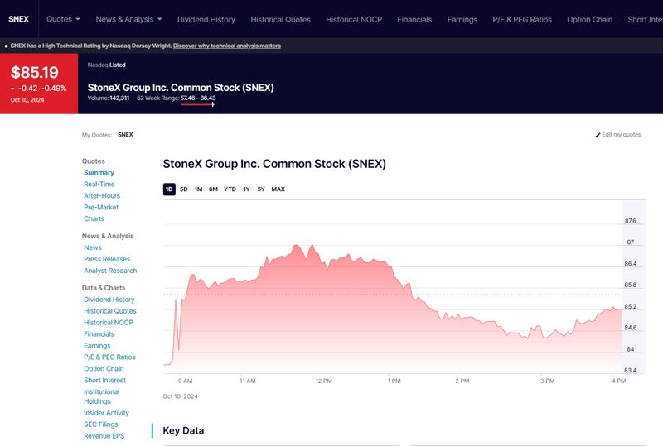Select the MAX chart range

point(278,189)
